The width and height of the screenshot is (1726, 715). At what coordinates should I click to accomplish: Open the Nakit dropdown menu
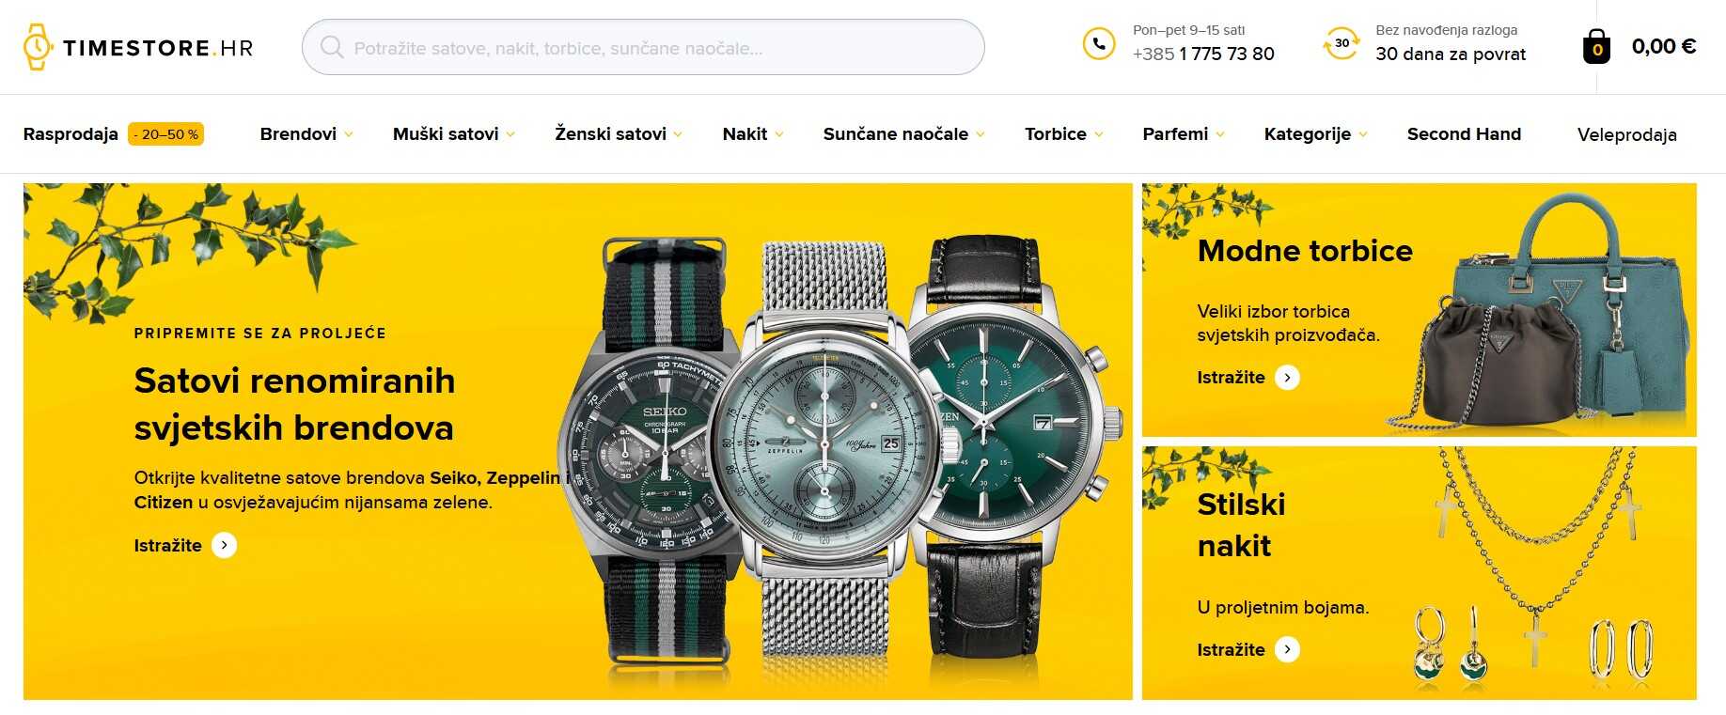(753, 134)
